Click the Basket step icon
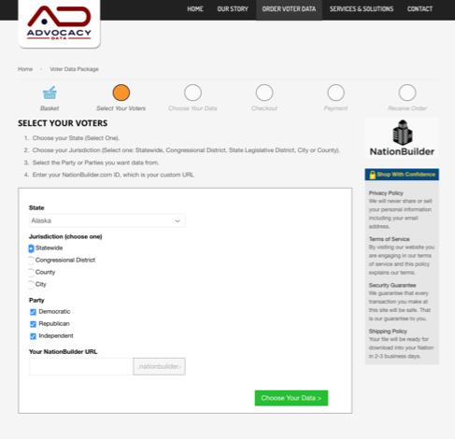 (x=50, y=92)
